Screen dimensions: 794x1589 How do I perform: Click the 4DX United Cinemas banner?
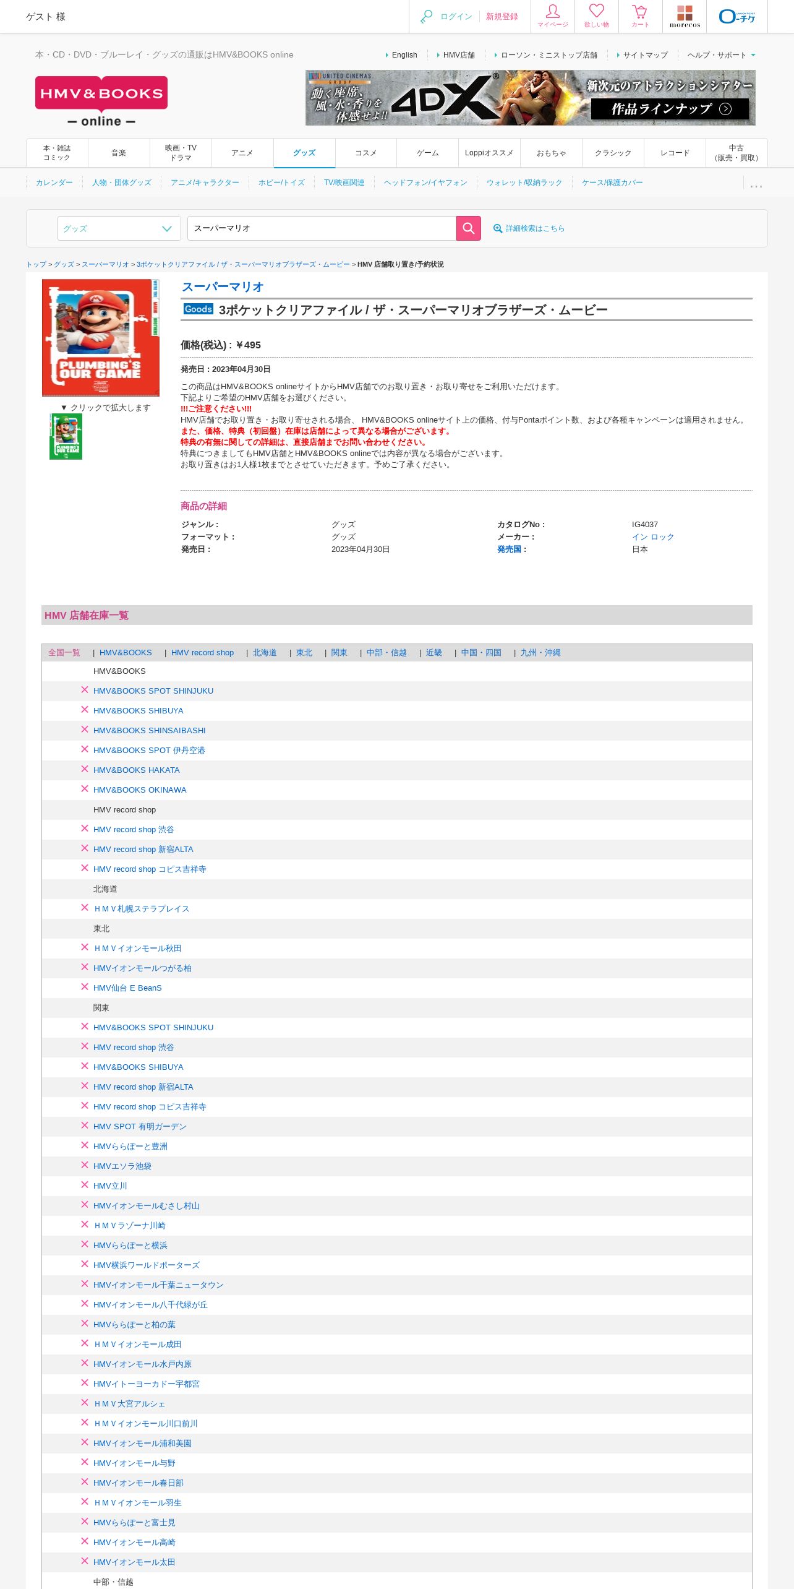click(x=530, y=98)
